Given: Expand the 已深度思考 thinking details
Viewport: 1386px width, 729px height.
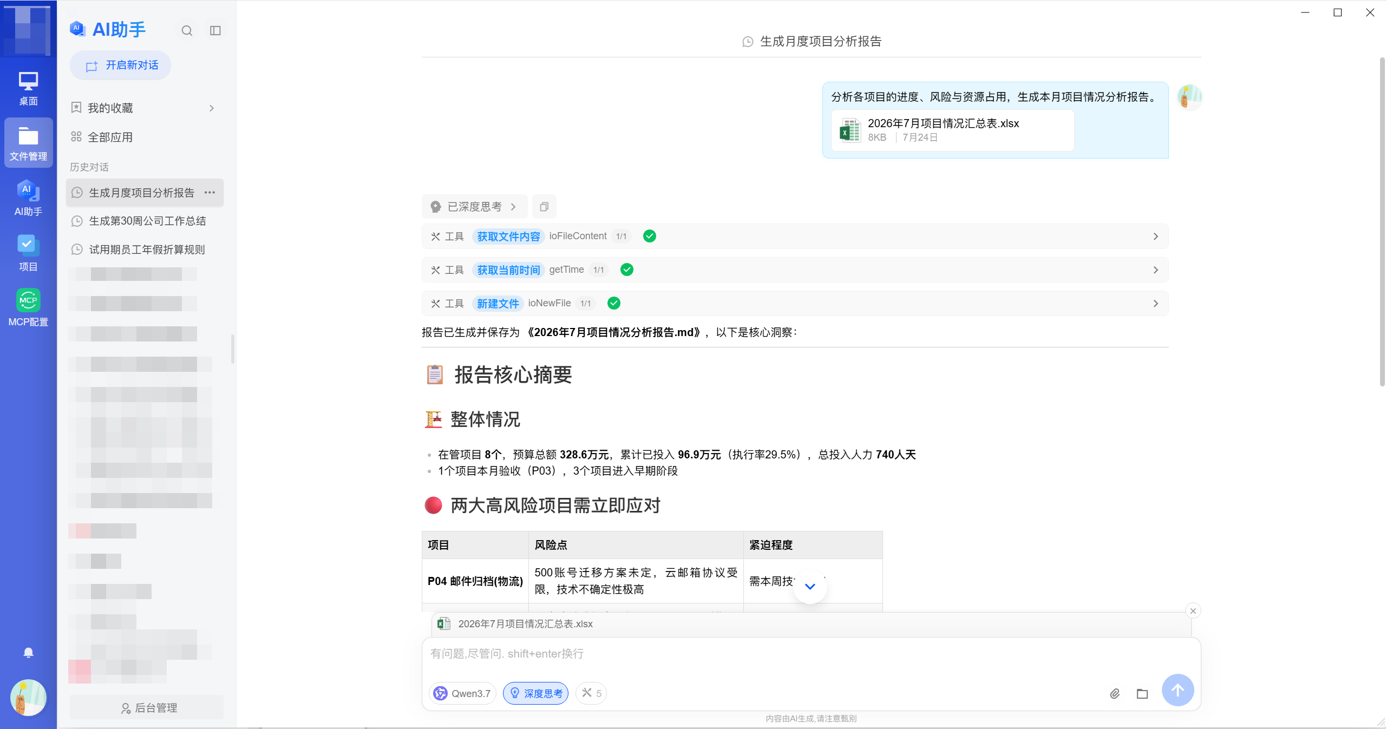Looking at the screenshot, I should click(474, 207).
